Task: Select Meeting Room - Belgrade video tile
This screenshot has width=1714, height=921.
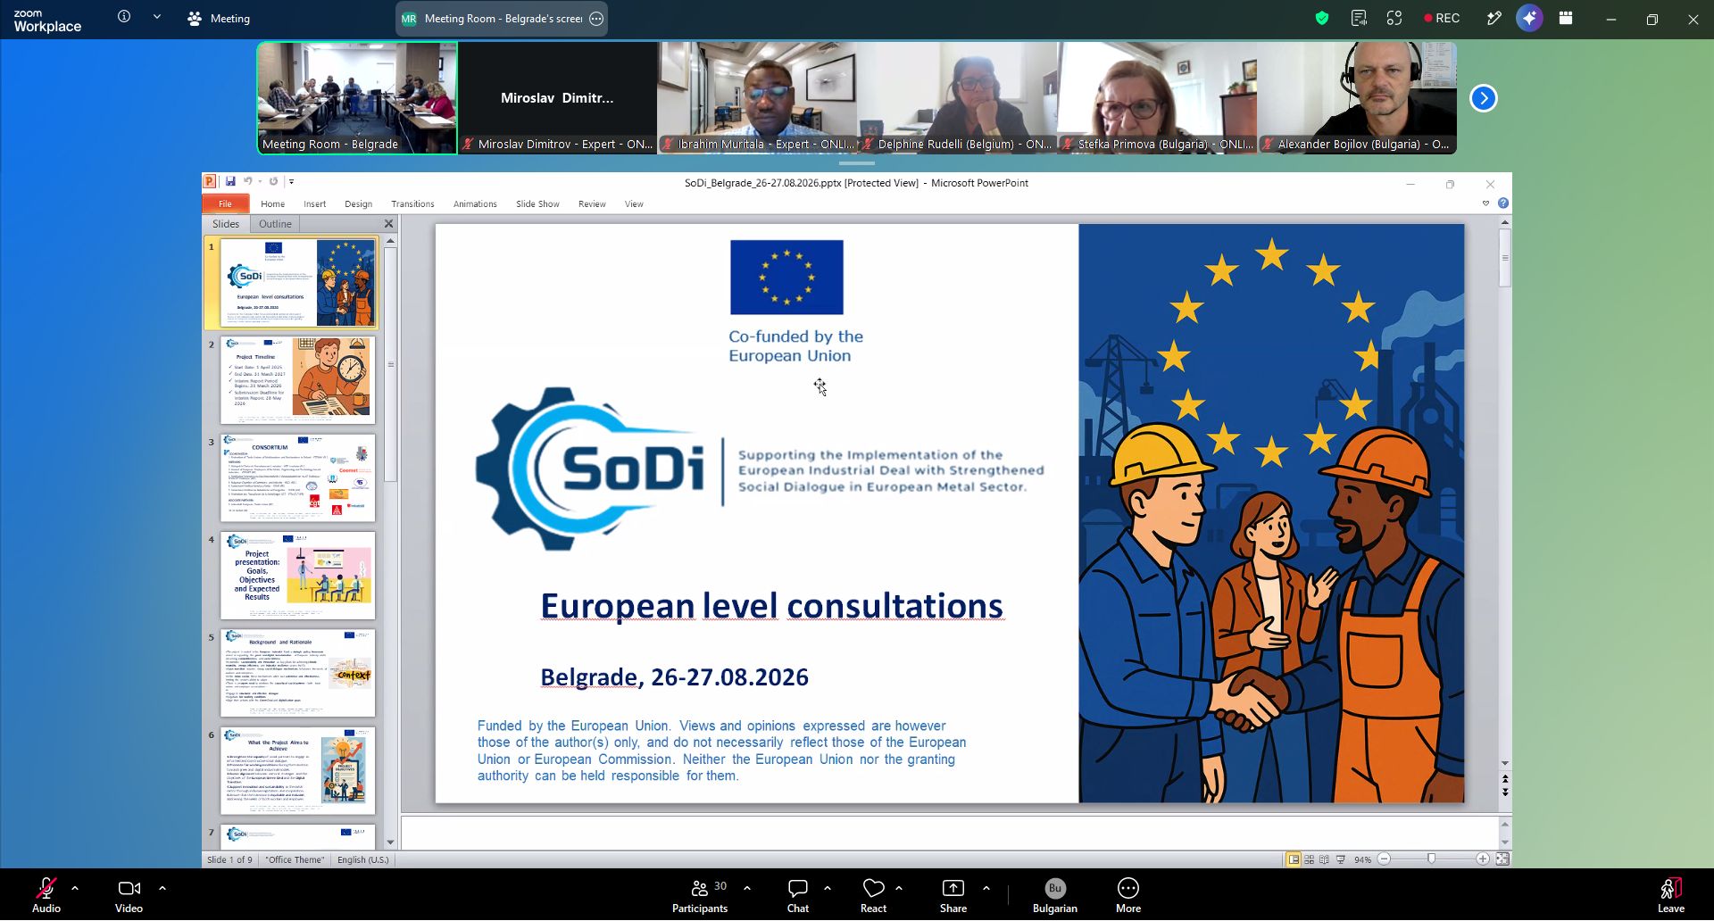Action: point(357,98)
